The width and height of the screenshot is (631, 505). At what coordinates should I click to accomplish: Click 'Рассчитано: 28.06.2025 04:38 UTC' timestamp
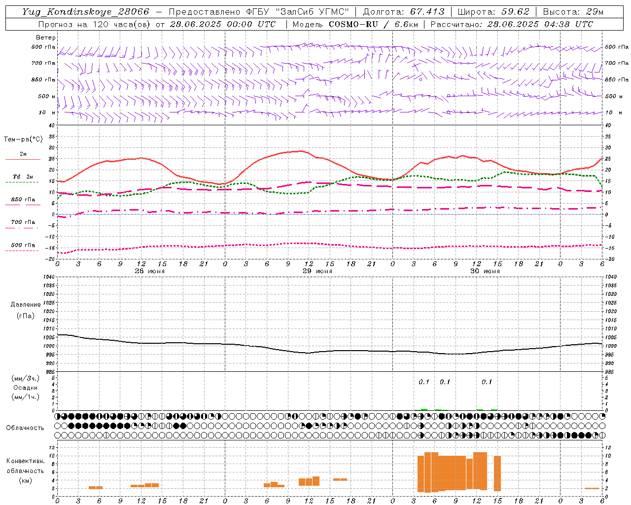click(x=512, y=24)
